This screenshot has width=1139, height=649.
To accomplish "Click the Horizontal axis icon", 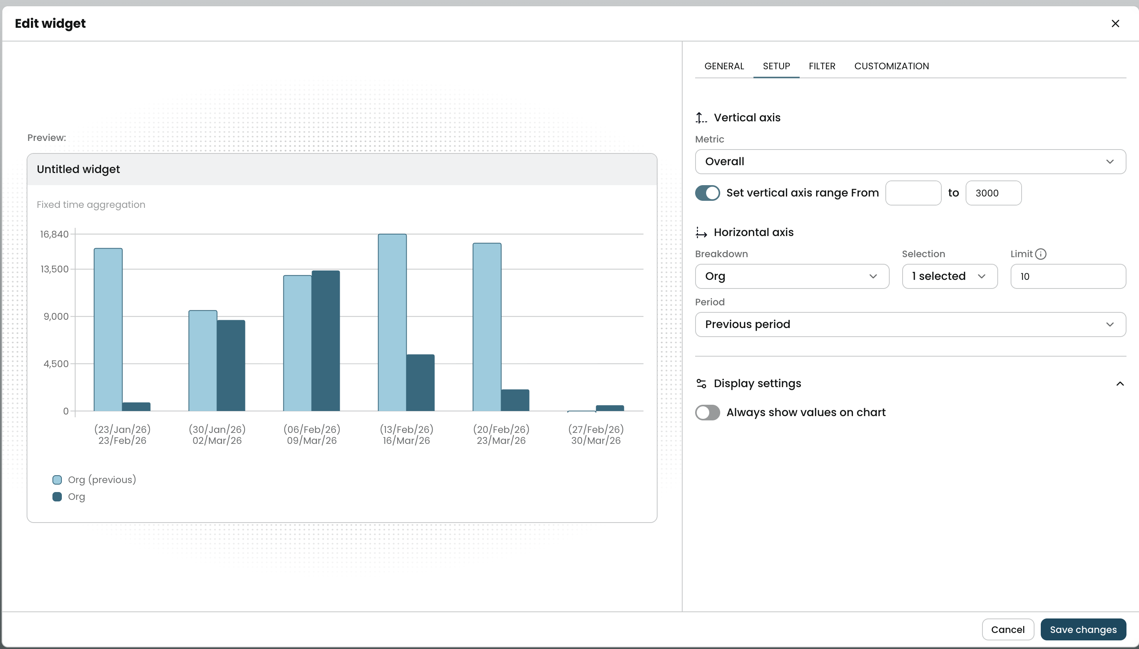I will click(701, 232).
